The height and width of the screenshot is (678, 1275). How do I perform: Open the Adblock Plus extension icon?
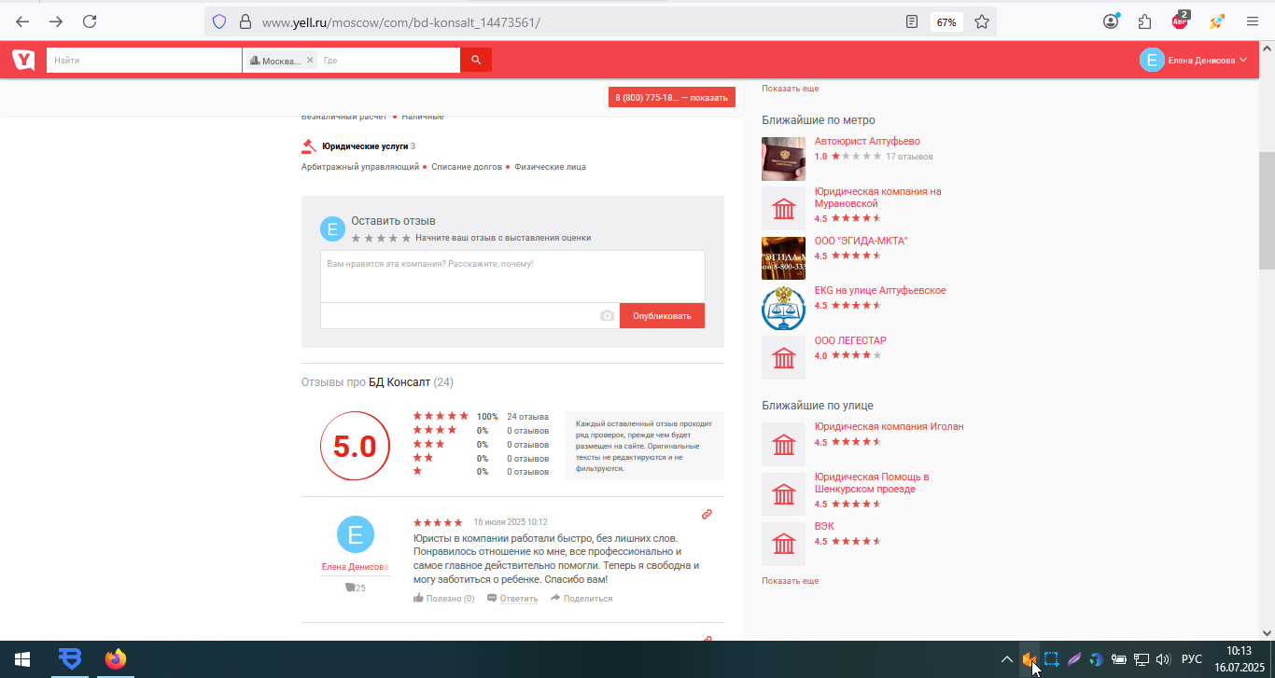pos(1181,21)
